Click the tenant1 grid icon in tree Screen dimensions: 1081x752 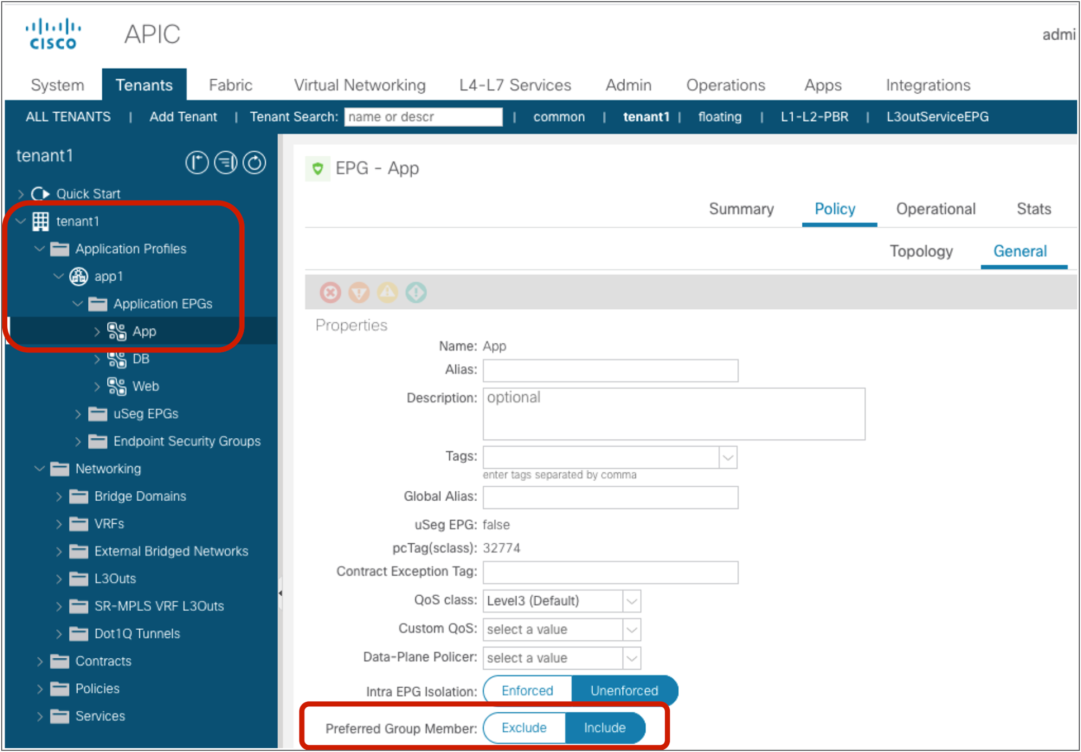[40, 221]
